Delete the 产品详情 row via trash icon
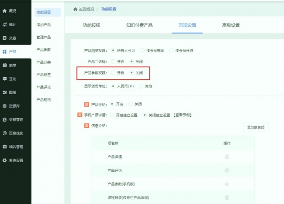284x204 pixels. [227, 156]
